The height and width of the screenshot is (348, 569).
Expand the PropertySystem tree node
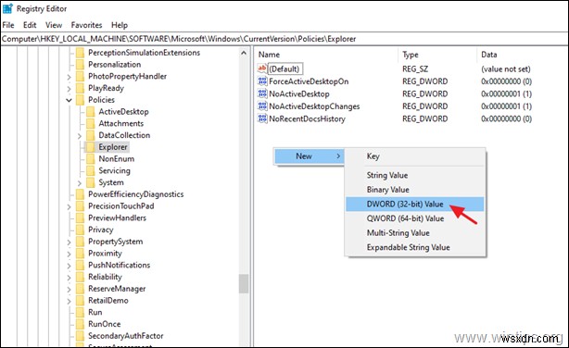pyautogui.click(x=69, y=242)
